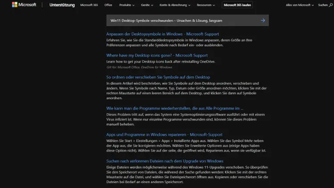This screenshot has height=188, width=334.
Task: Open Apps und Programme in Windows reparieren result
Action: (x=164, y=135)
